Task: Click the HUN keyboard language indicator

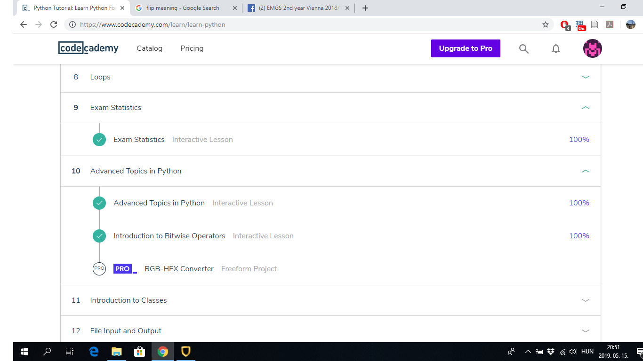Action: (x=587, y=352)
